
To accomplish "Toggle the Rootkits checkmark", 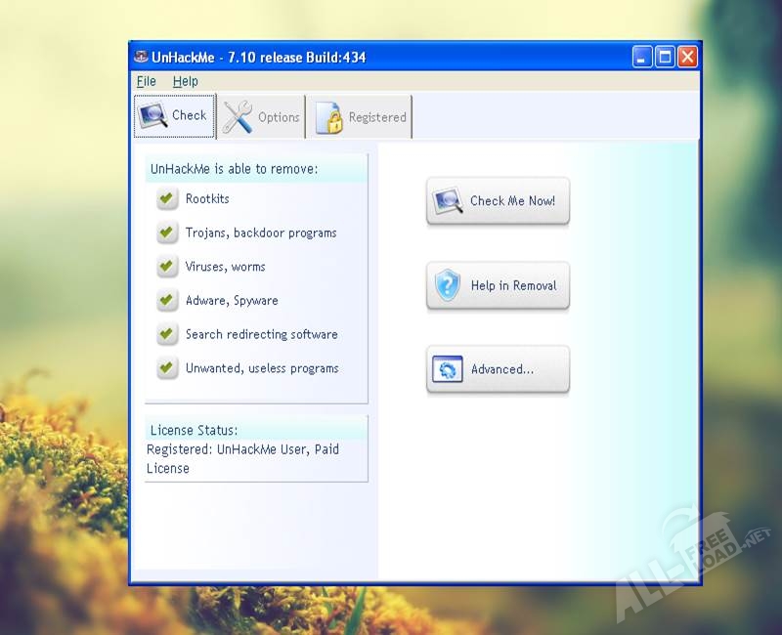I will click(x=166, y=199).
